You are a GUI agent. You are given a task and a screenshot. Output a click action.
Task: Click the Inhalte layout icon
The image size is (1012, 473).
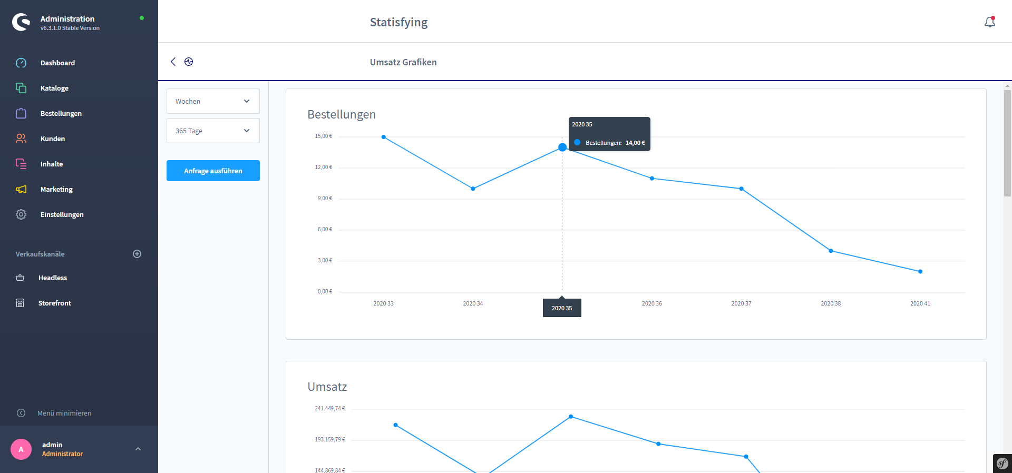(x=21, y=164)
